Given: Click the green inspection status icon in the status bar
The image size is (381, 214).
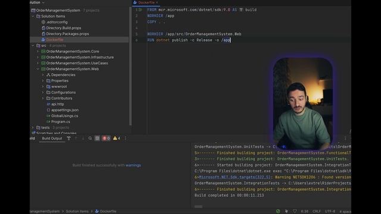Looking at the screenshot, I should point(278,212).
